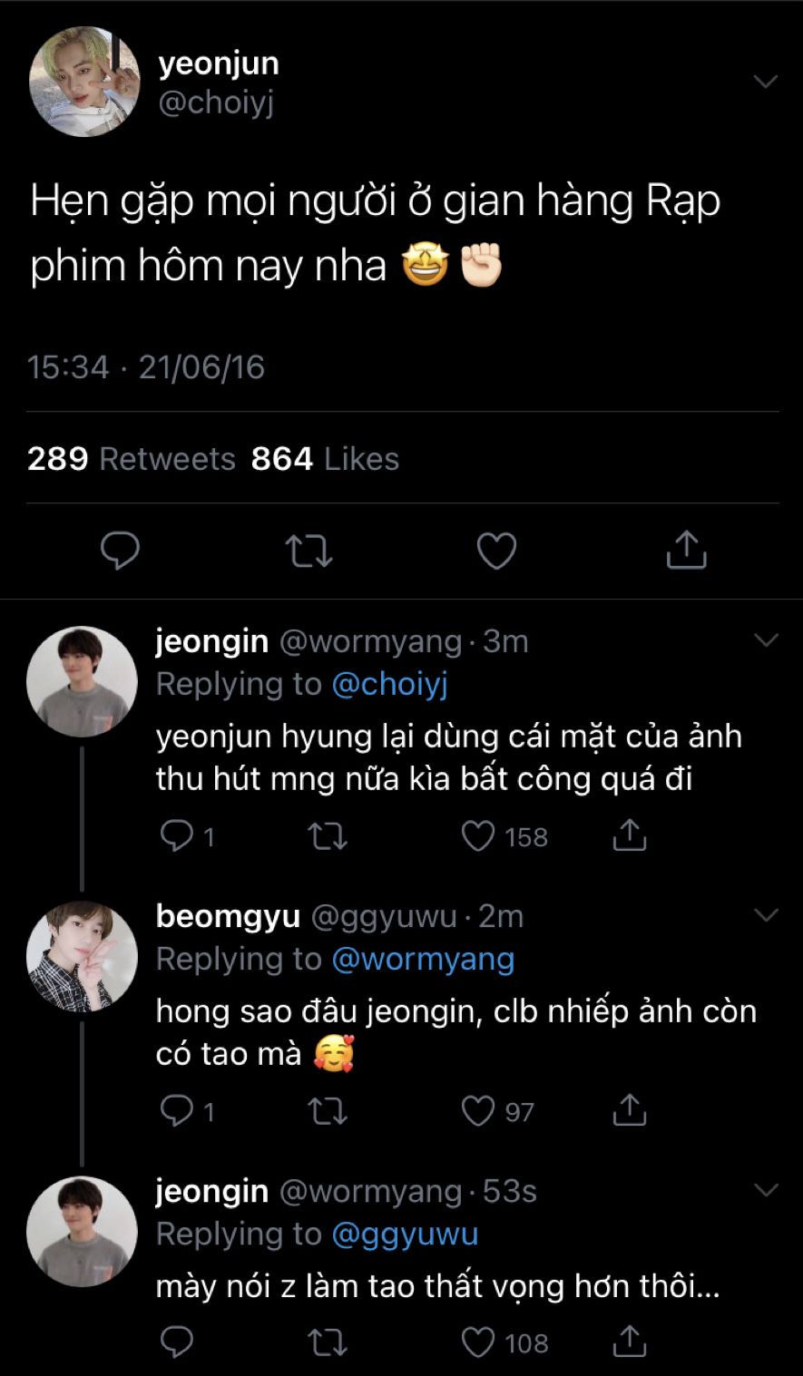803x1376 pixels.
Task: Open options chevron on yeonjun's tweet
Action: tap(766, 83)
